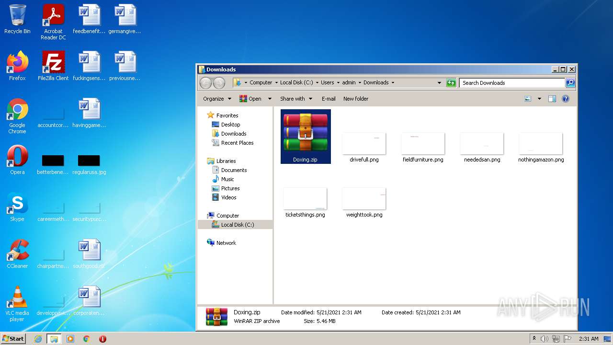Open the address bar history dropdown
The image size is (613, 345).
pos(439,83)
